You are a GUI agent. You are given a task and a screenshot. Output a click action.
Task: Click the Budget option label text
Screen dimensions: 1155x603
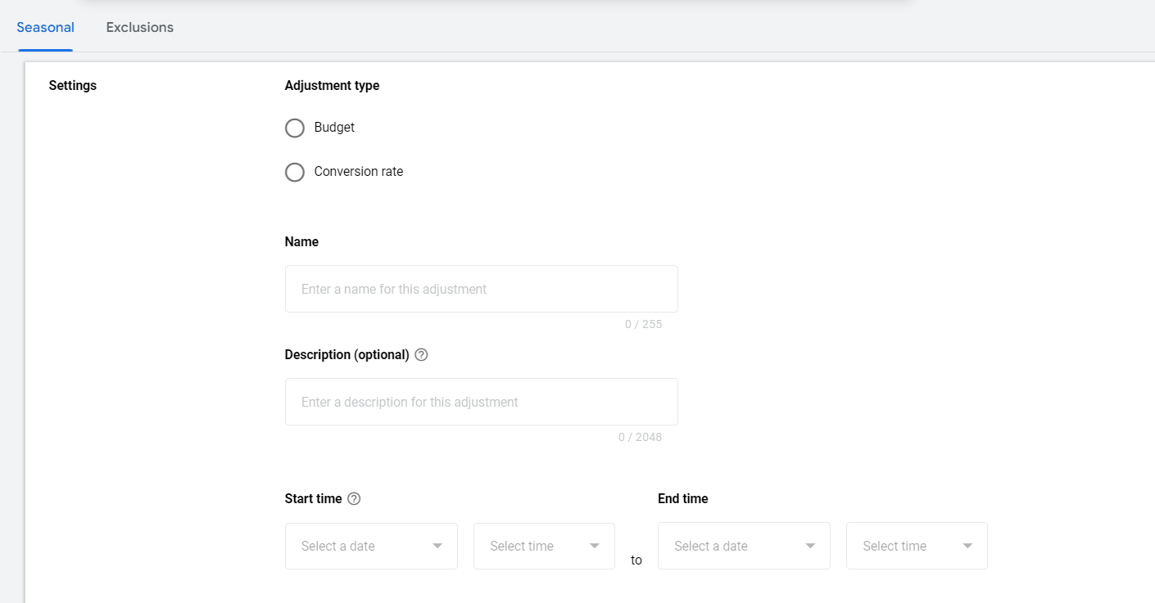tap(334, 128)
